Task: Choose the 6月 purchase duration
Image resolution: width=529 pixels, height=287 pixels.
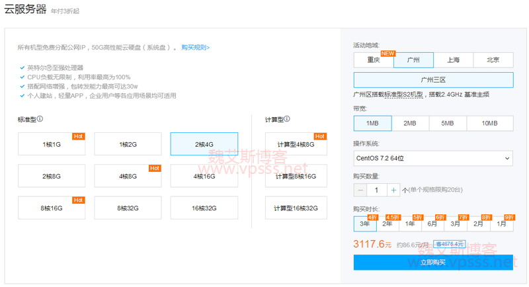Action: pyautogui.click(x=432, y=224)
